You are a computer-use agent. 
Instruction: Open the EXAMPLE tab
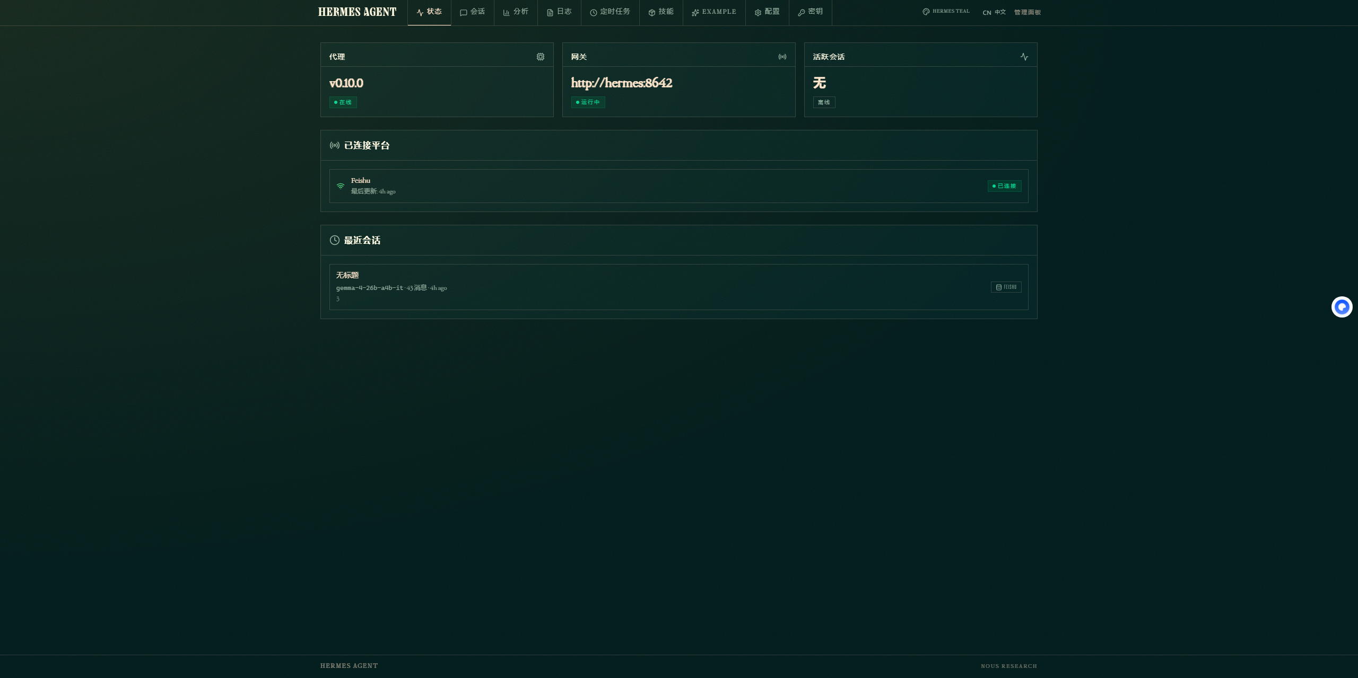pos(714,12)
